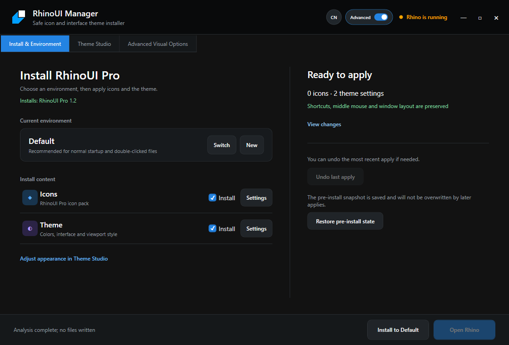Create a New environment
Screen dimensions: 509x345
click(252, 145)
